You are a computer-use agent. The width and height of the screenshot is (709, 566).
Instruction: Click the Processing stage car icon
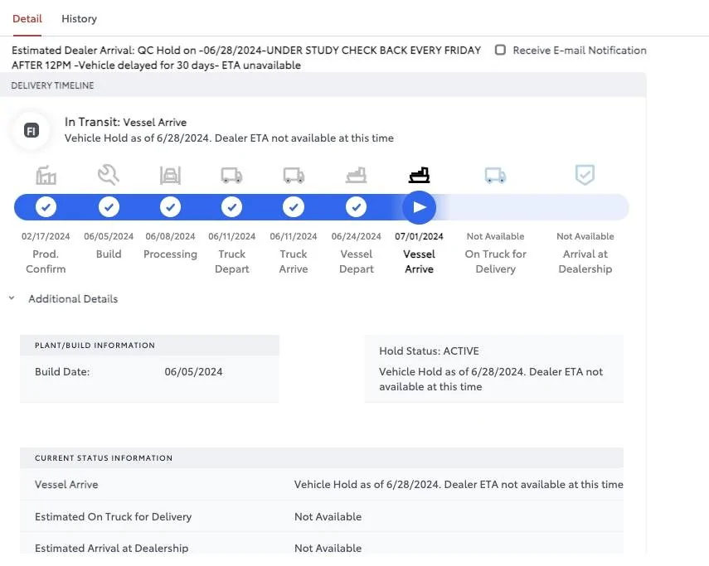click(170, 175)
